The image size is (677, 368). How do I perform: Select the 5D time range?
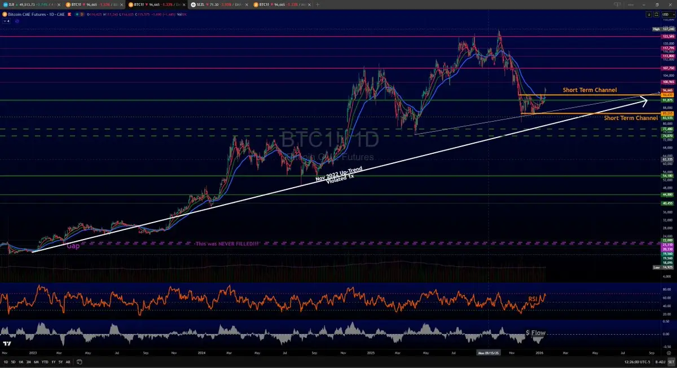click(12, 361)
